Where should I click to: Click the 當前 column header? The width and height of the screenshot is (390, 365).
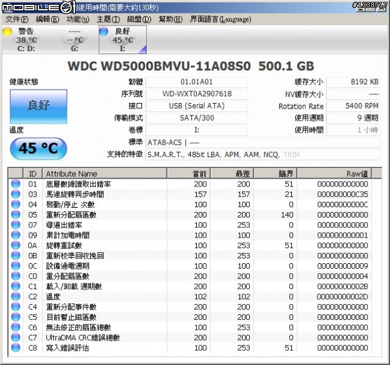(x=189, y=174)
